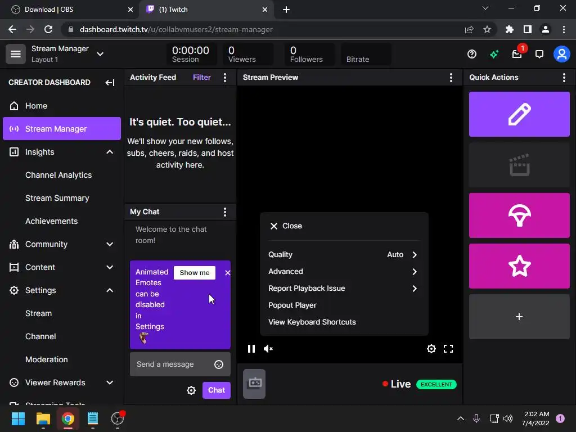This screenshot has height=432, width=576.
Task: Collapse the Insights section
Action: [110, 152]
